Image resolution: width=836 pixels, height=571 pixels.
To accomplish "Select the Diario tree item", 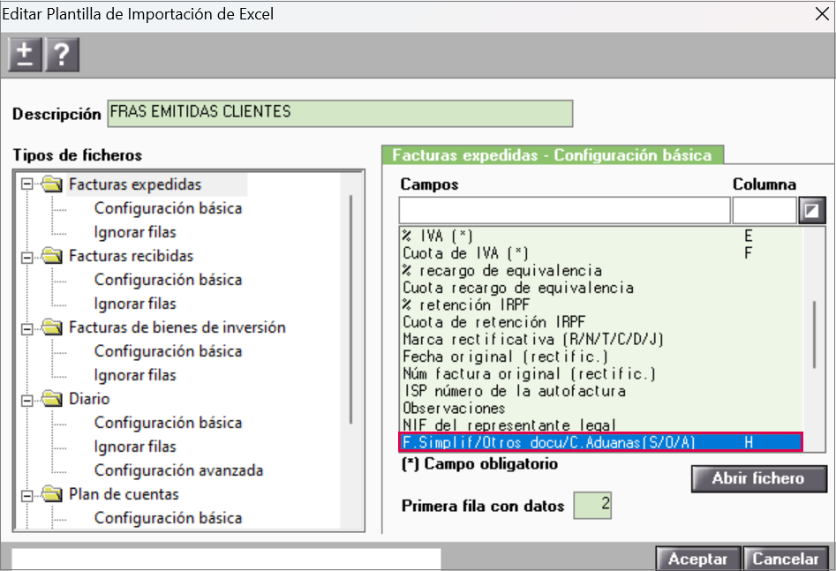I will [x=89, y=399].
